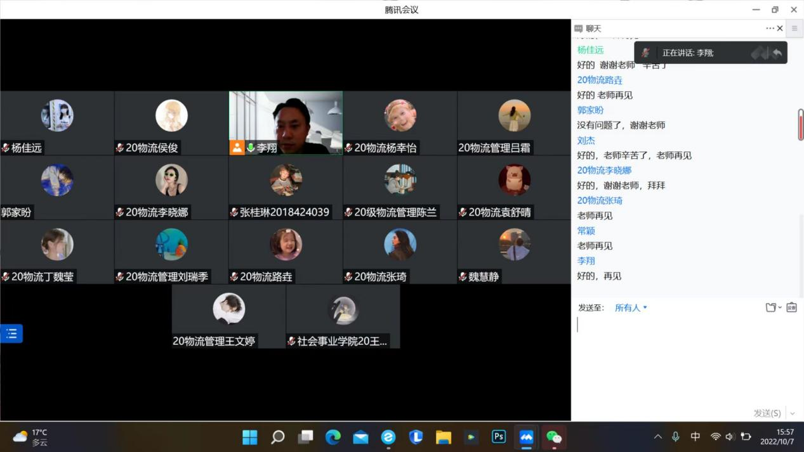Open the blue list menu button

(x=11, y=333)
